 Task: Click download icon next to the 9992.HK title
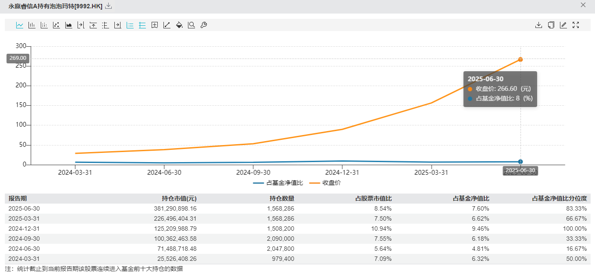coord(109,6)
